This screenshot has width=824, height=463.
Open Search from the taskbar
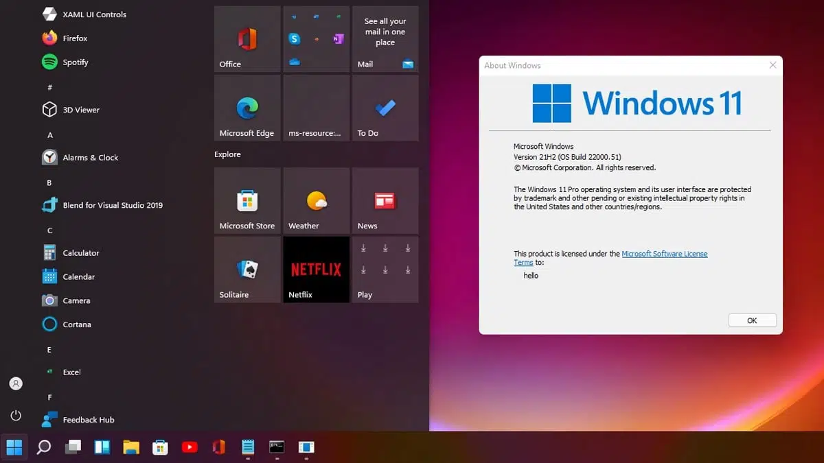44,447
